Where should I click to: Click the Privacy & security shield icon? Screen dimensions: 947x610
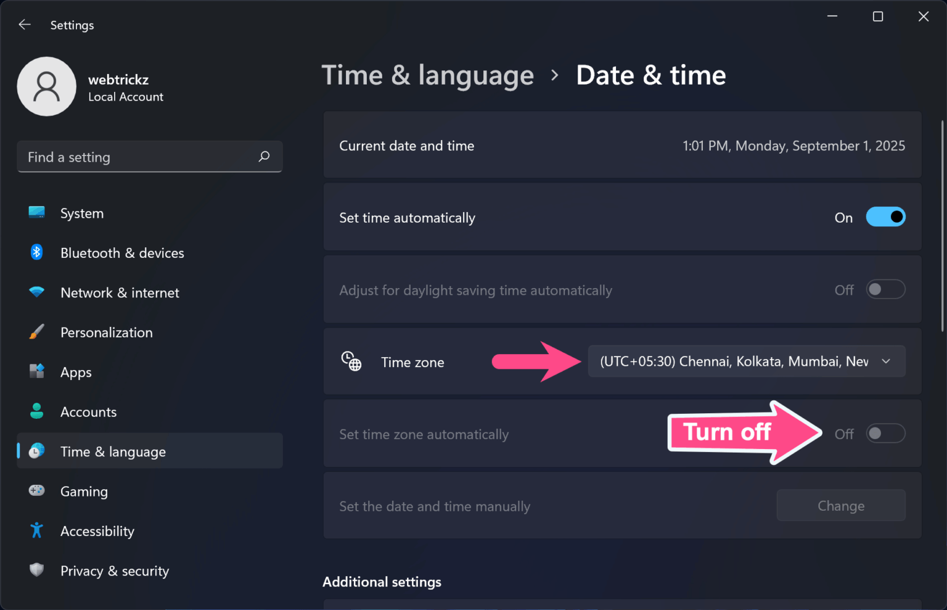point(36,570)
